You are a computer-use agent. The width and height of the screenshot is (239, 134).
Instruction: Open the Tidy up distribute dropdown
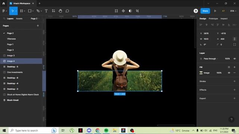click(235, 25)
